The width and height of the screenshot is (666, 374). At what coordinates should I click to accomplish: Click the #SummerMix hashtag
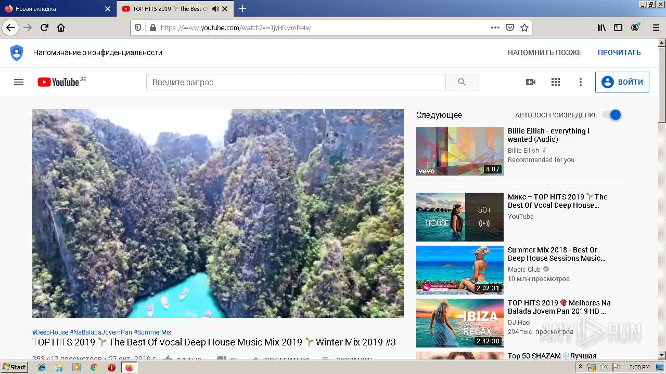(x=152, y=332)
